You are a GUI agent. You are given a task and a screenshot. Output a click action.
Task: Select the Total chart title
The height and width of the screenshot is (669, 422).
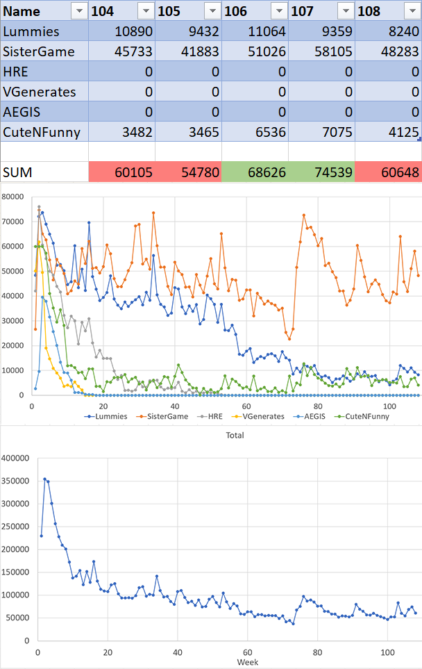[x=235, y=435]
